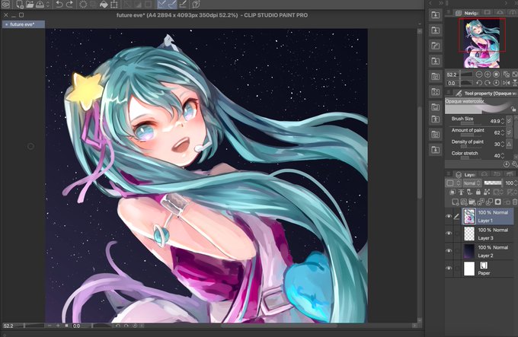
Task: Toggle Snap to Grid icon
Action: [183, 5]
